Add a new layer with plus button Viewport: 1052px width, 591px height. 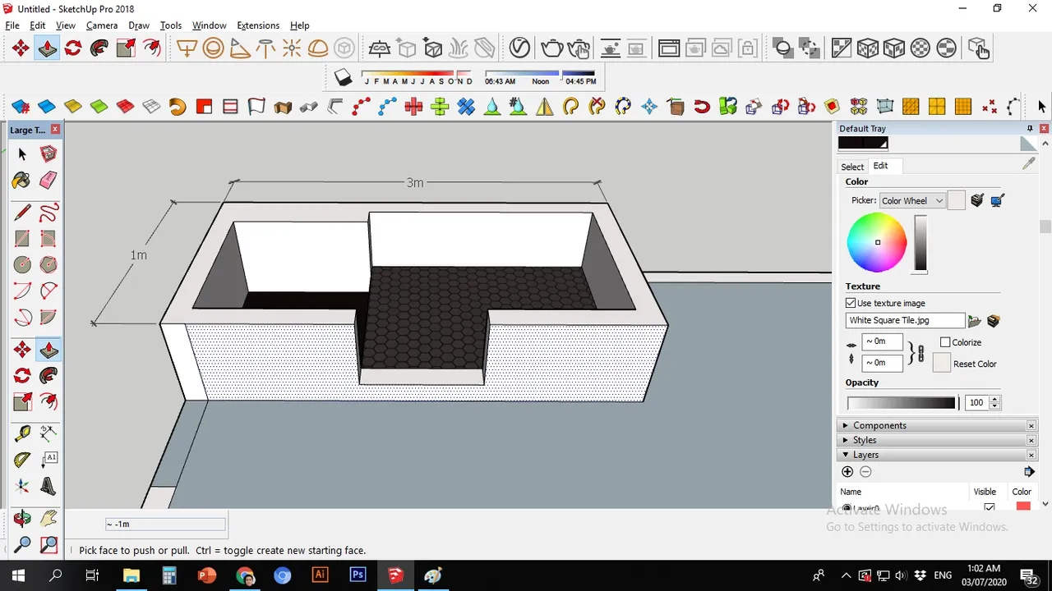point(847,471)
